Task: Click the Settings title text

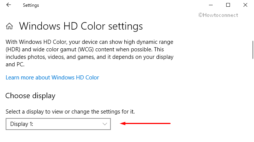Action: pos(31,5)
